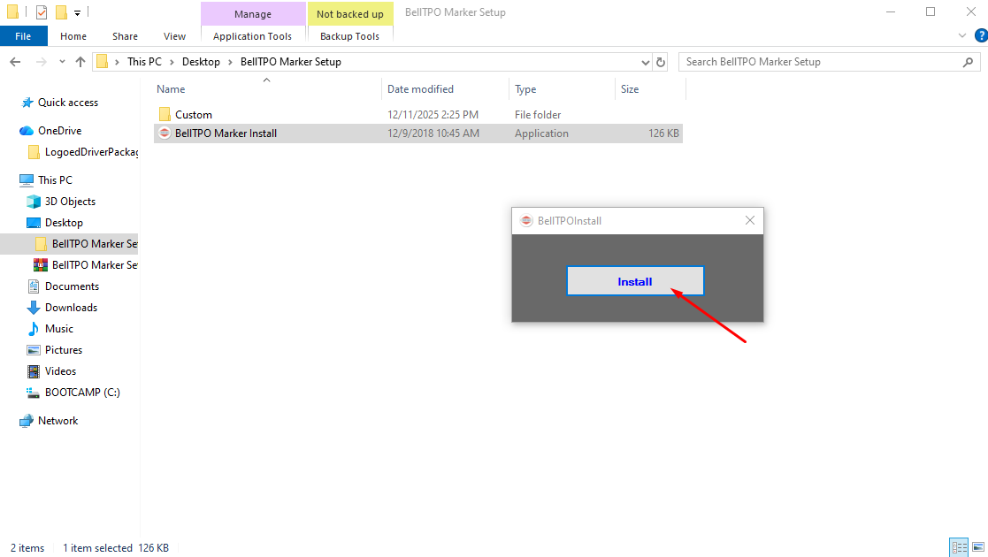Switch to large icons view in status bar
Screen dimensions: 988x557
976,547
